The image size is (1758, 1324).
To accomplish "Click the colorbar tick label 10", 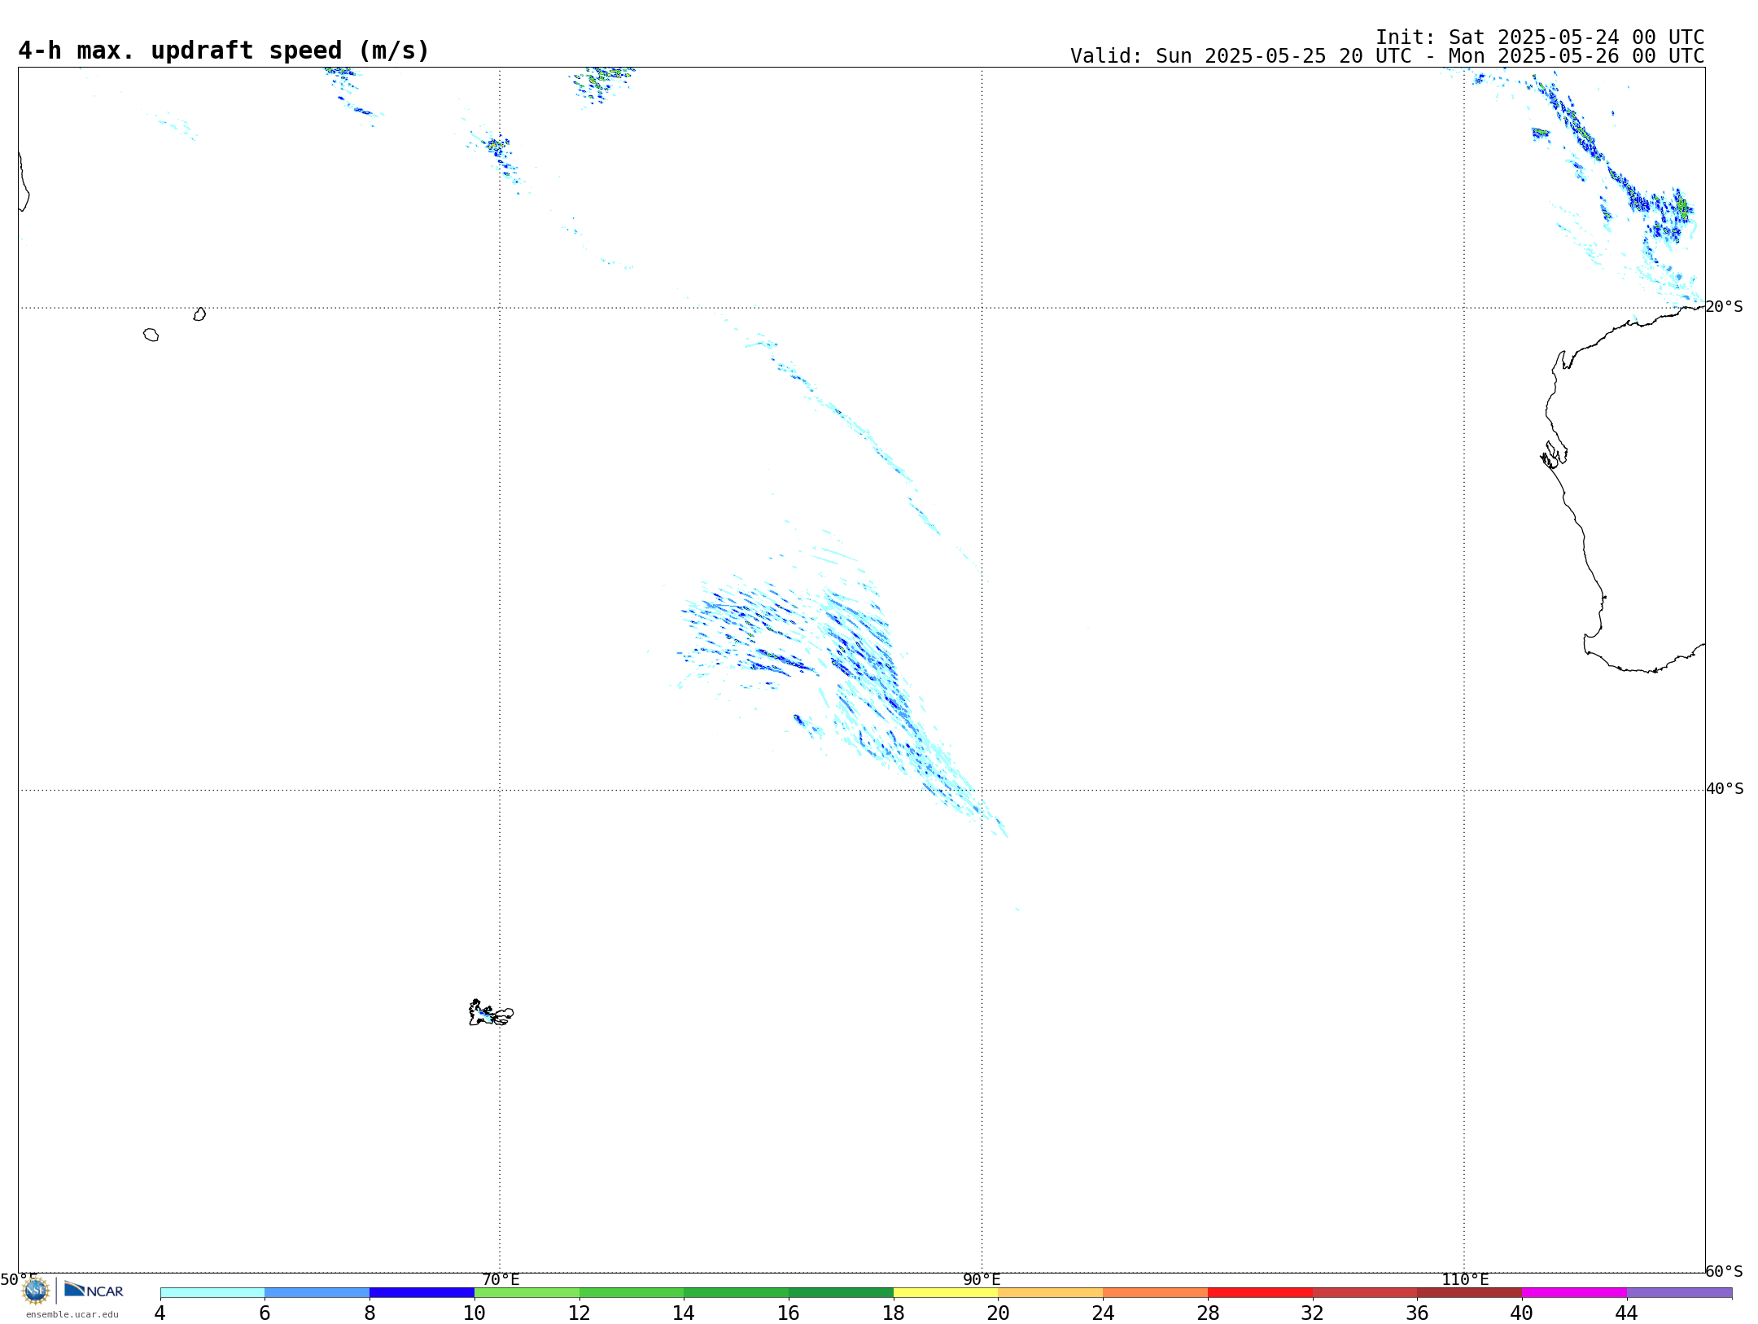I will pyautogui.click(x=474, y=1313).
